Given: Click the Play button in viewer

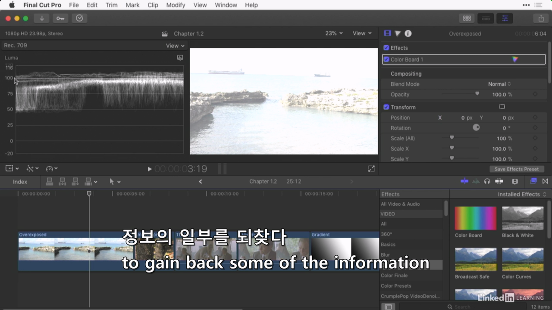Looking at the screenshot, I should click(x=150, y=169).
